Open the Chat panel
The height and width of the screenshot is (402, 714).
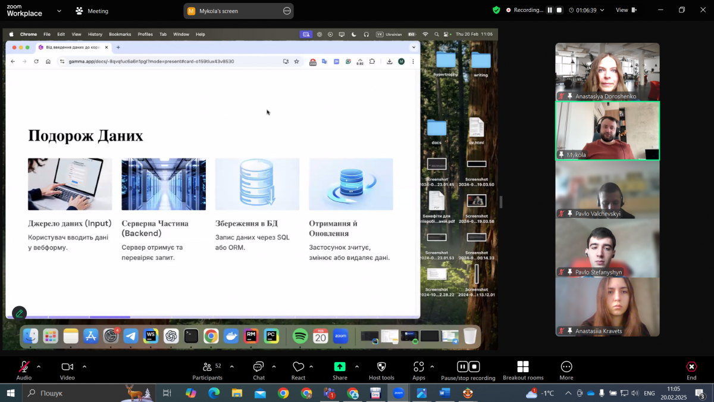(258, 367)
